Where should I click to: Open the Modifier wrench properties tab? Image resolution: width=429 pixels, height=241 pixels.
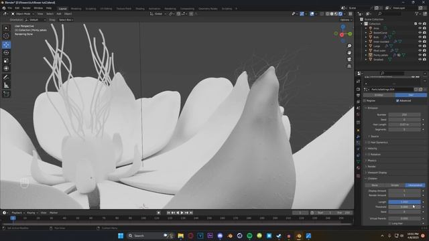click(x=358, y=137)
